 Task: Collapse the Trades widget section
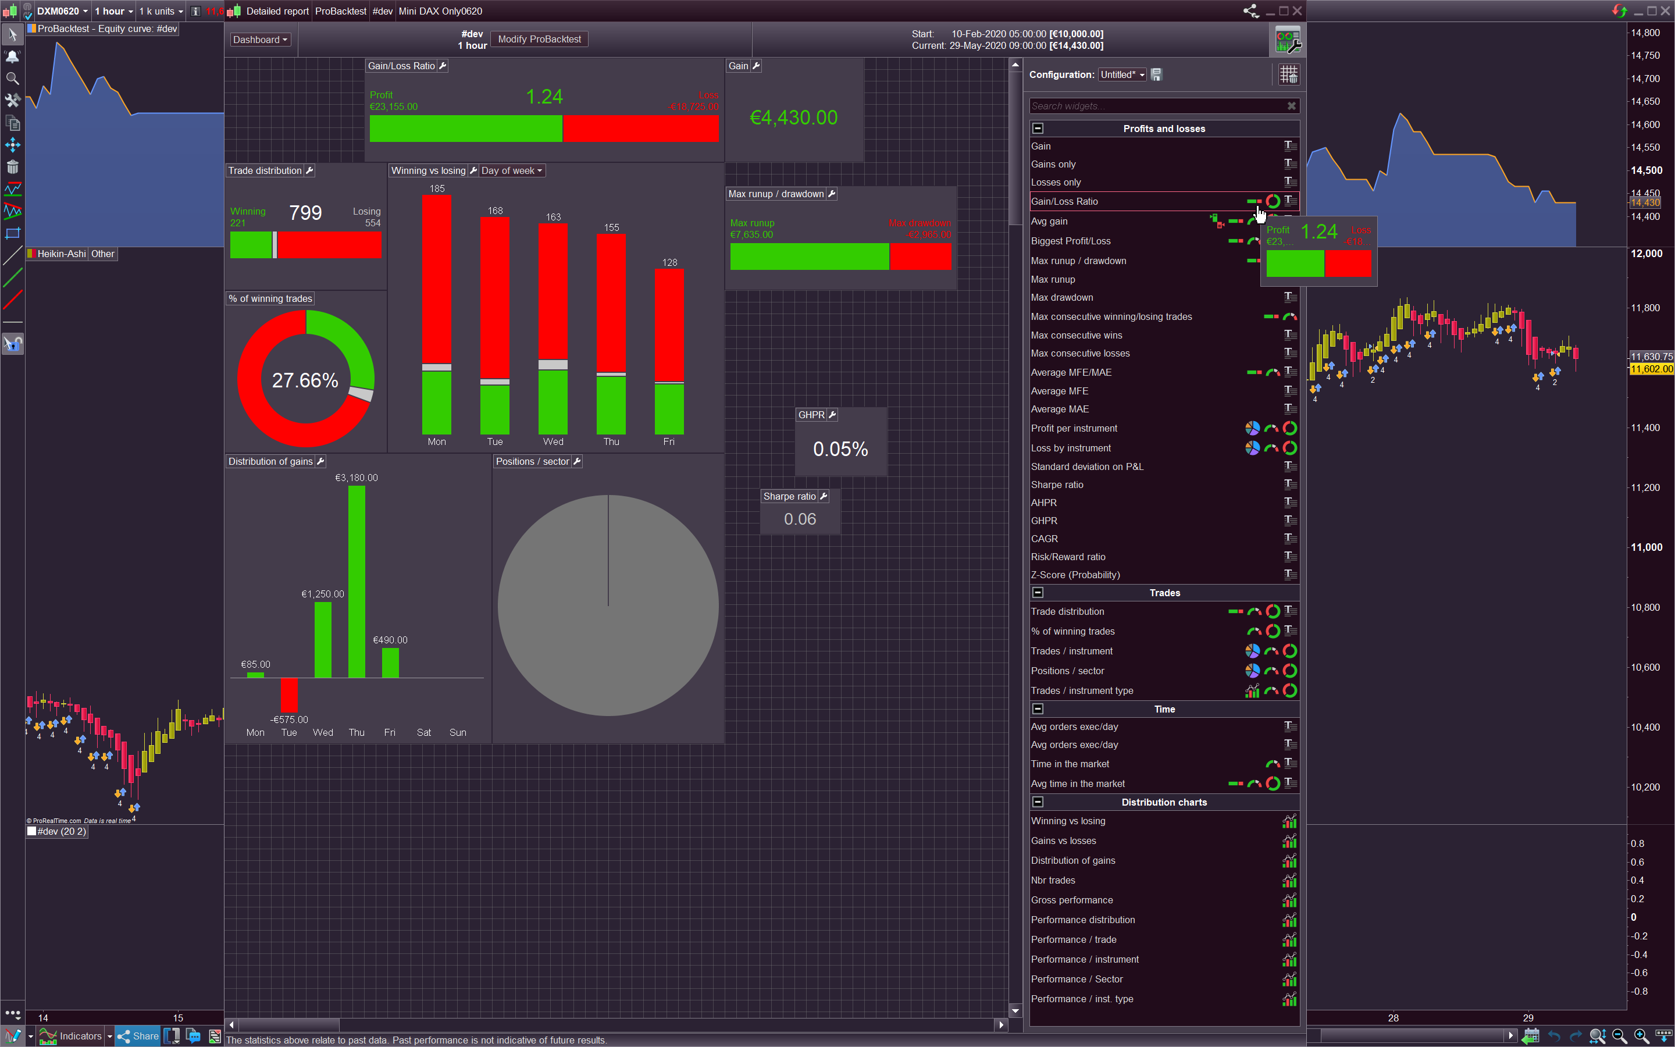[x=1038, y=593]
